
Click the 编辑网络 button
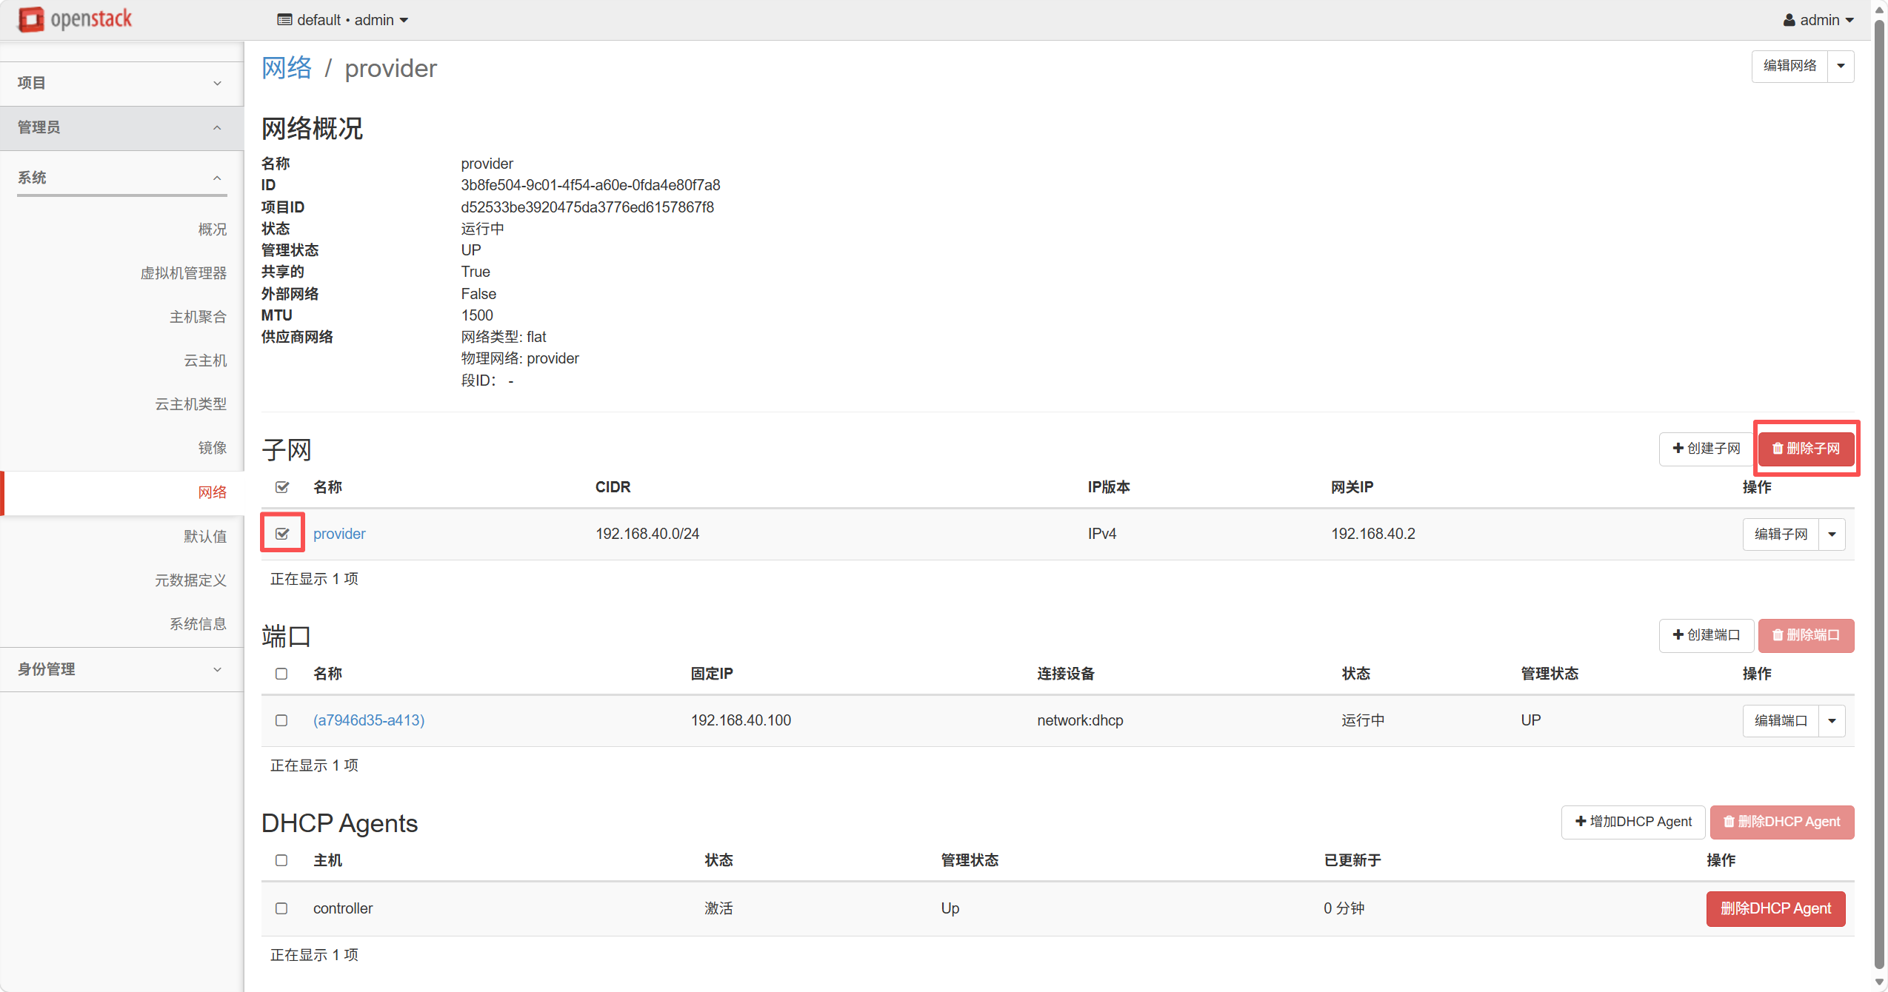click(1789, 66)
